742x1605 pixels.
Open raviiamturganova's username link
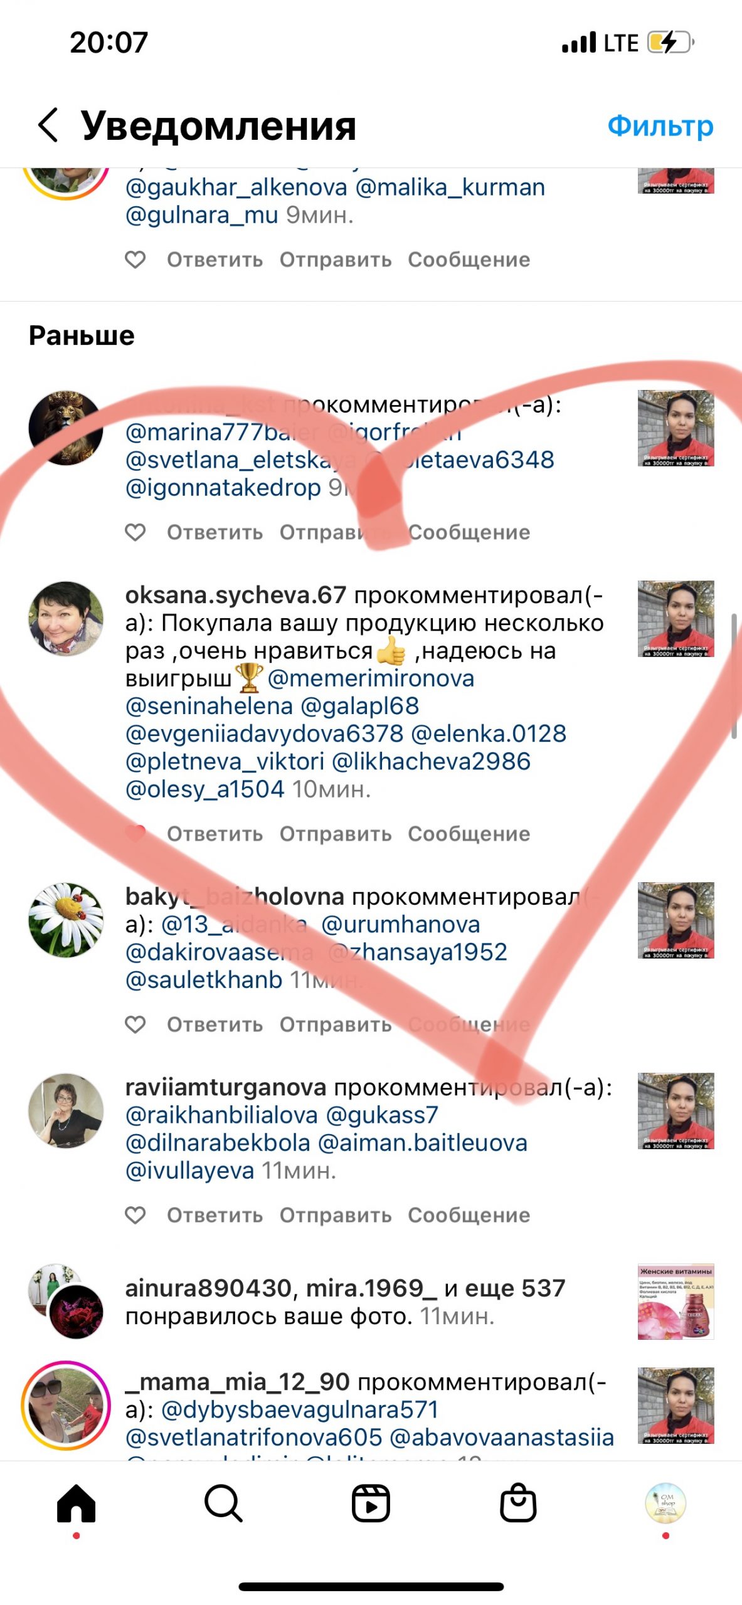[x=226, y=1087]
